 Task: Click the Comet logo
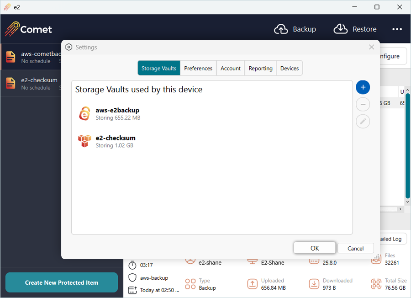28,29
